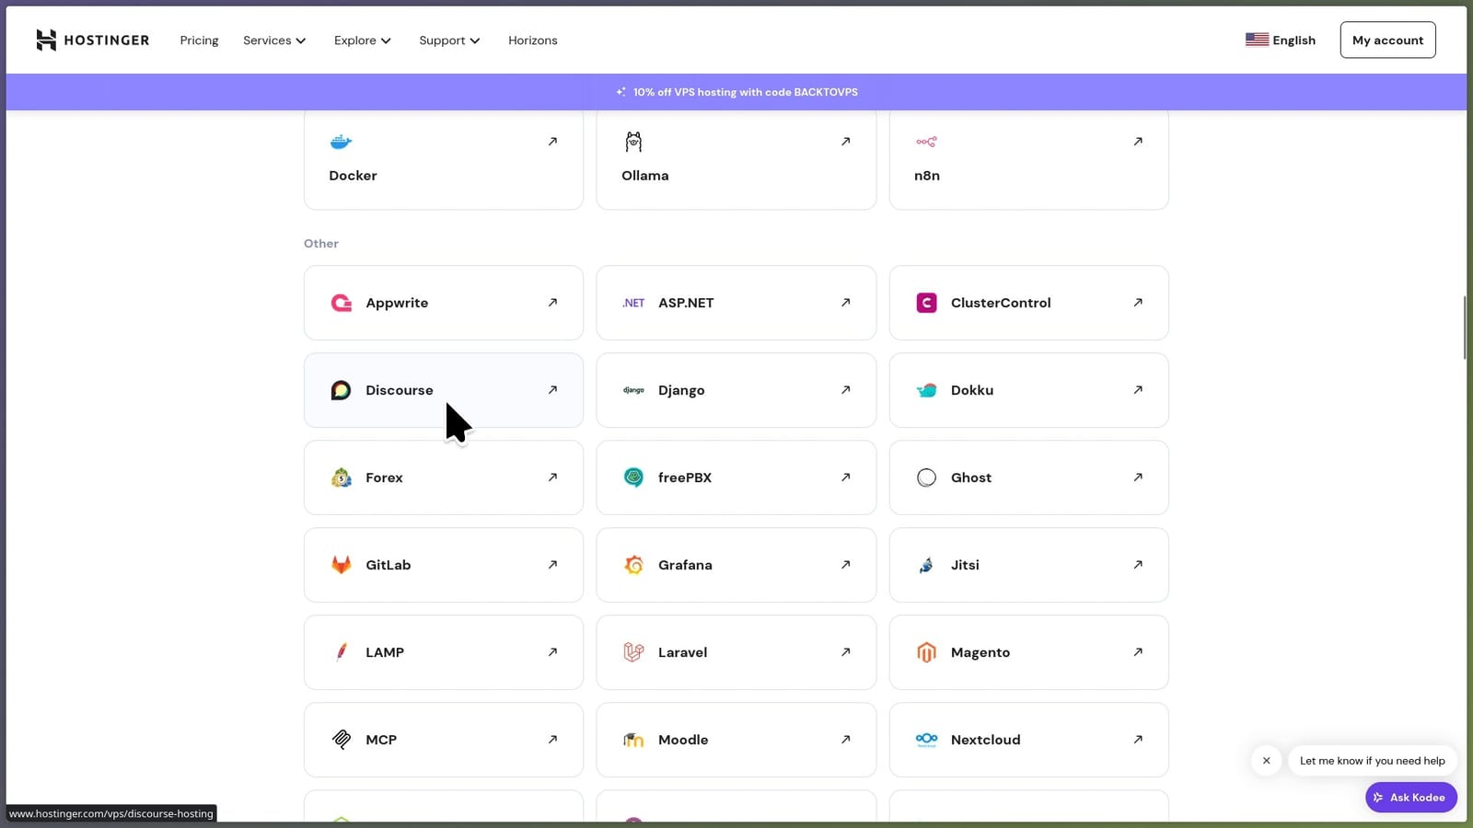Click the arrow icon on Ghost card

pyautogui.click(x=1138, y=477)
